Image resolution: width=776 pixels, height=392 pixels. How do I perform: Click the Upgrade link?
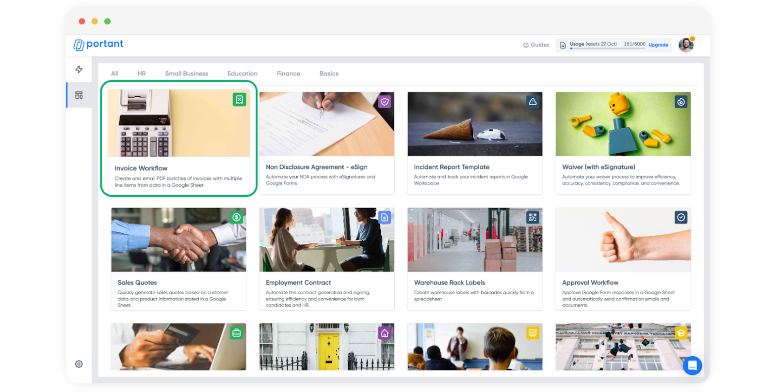click(x=658, y=45)
